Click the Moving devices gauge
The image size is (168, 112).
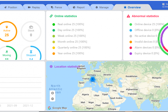7,53
